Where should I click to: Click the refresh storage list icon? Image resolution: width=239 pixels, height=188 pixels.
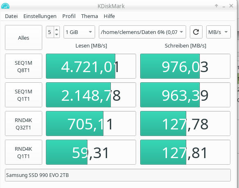(x=196, y=32)
